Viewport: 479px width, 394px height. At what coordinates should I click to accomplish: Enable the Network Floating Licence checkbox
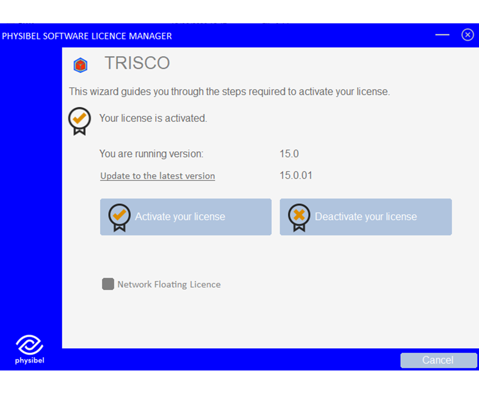(108, 284)
